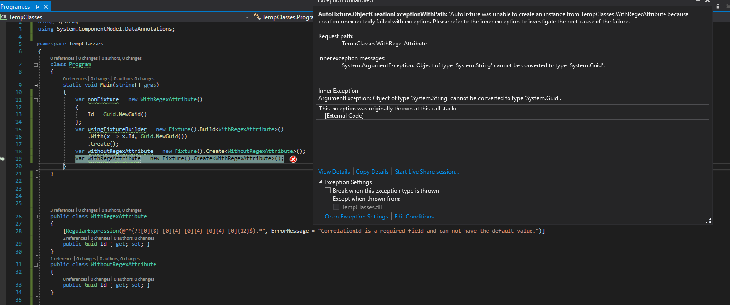The image size is (730, 305).
Task: Click the red error icon on line 19
Action: coord(293,159)
